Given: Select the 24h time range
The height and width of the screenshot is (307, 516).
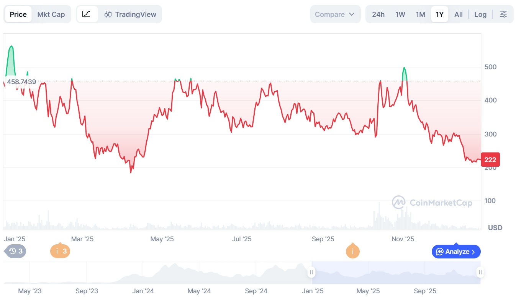Looking at the screenshot, I should (x=378, y=15).
